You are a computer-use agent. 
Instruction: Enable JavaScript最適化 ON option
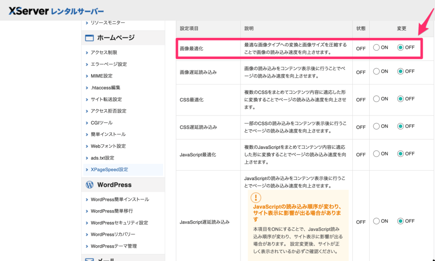[x=376, y=154]
